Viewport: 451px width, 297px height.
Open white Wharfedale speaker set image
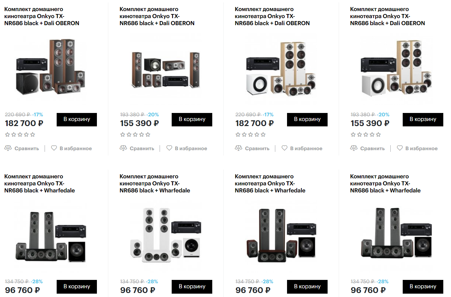tap(166, 235)
